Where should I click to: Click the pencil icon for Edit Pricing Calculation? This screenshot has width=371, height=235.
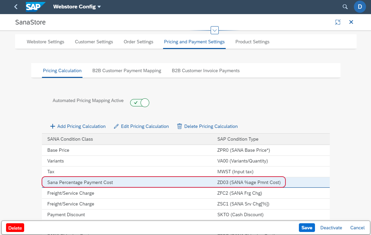click(116, 126)
